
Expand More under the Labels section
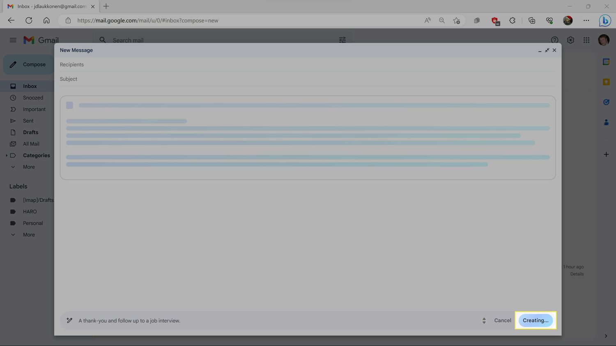pos(29,234)
